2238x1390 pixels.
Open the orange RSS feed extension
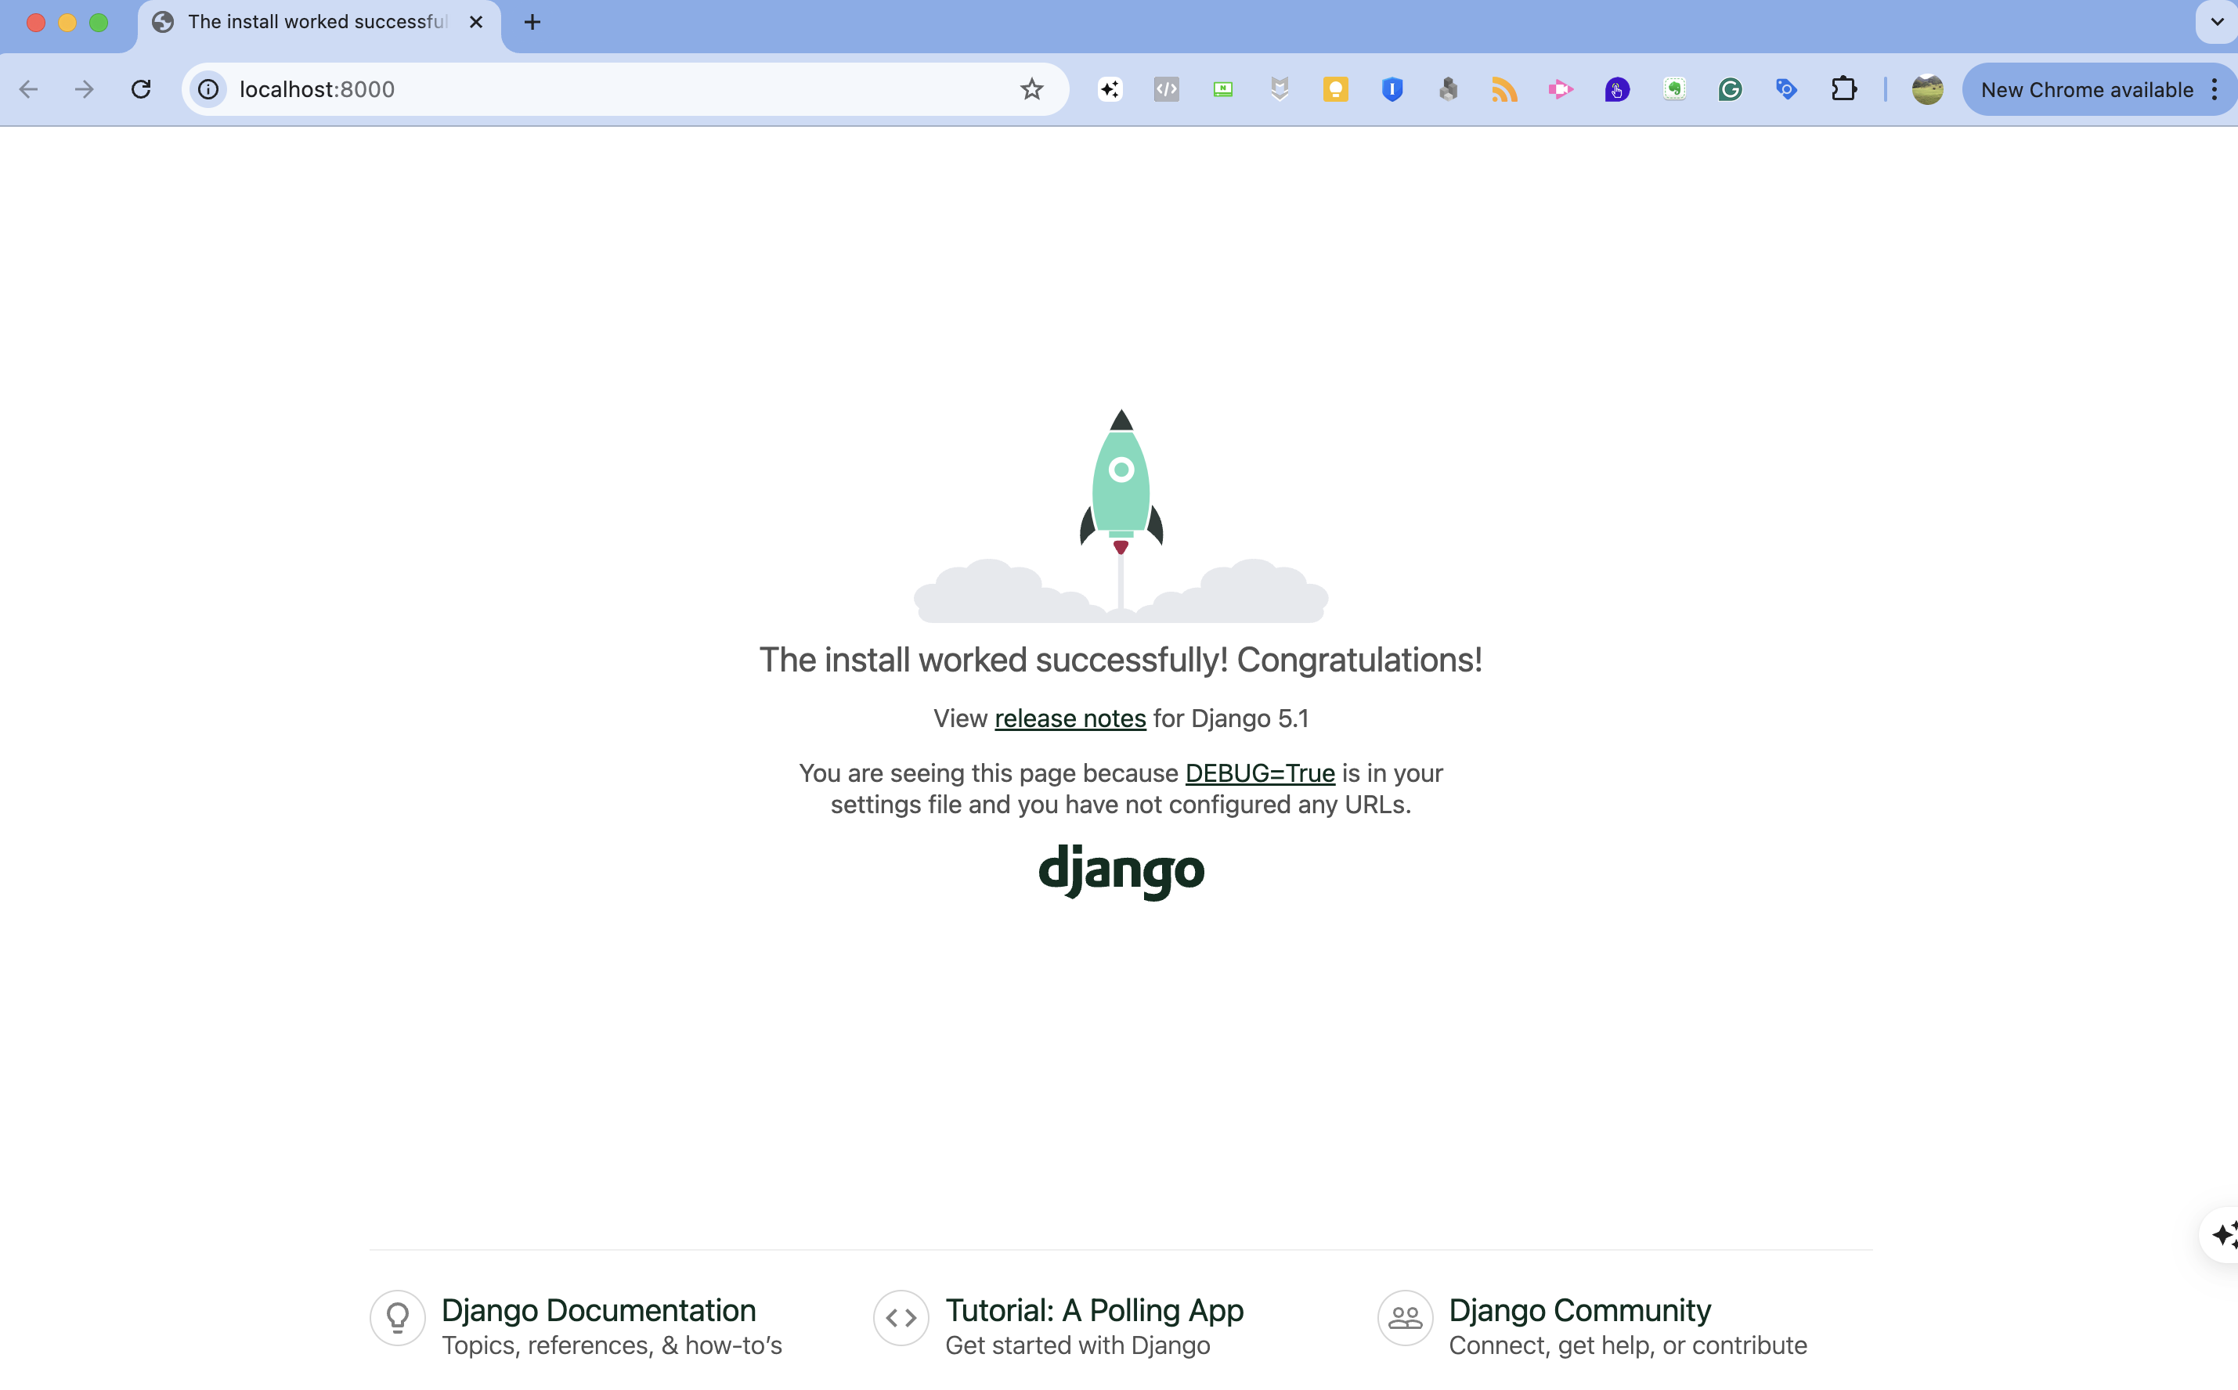[1505, 89]
